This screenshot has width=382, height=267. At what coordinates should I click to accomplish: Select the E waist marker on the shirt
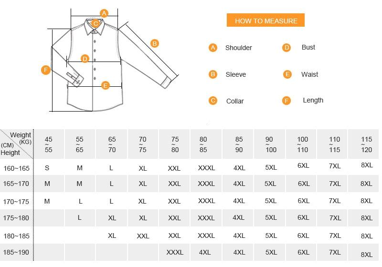point(106,85)
